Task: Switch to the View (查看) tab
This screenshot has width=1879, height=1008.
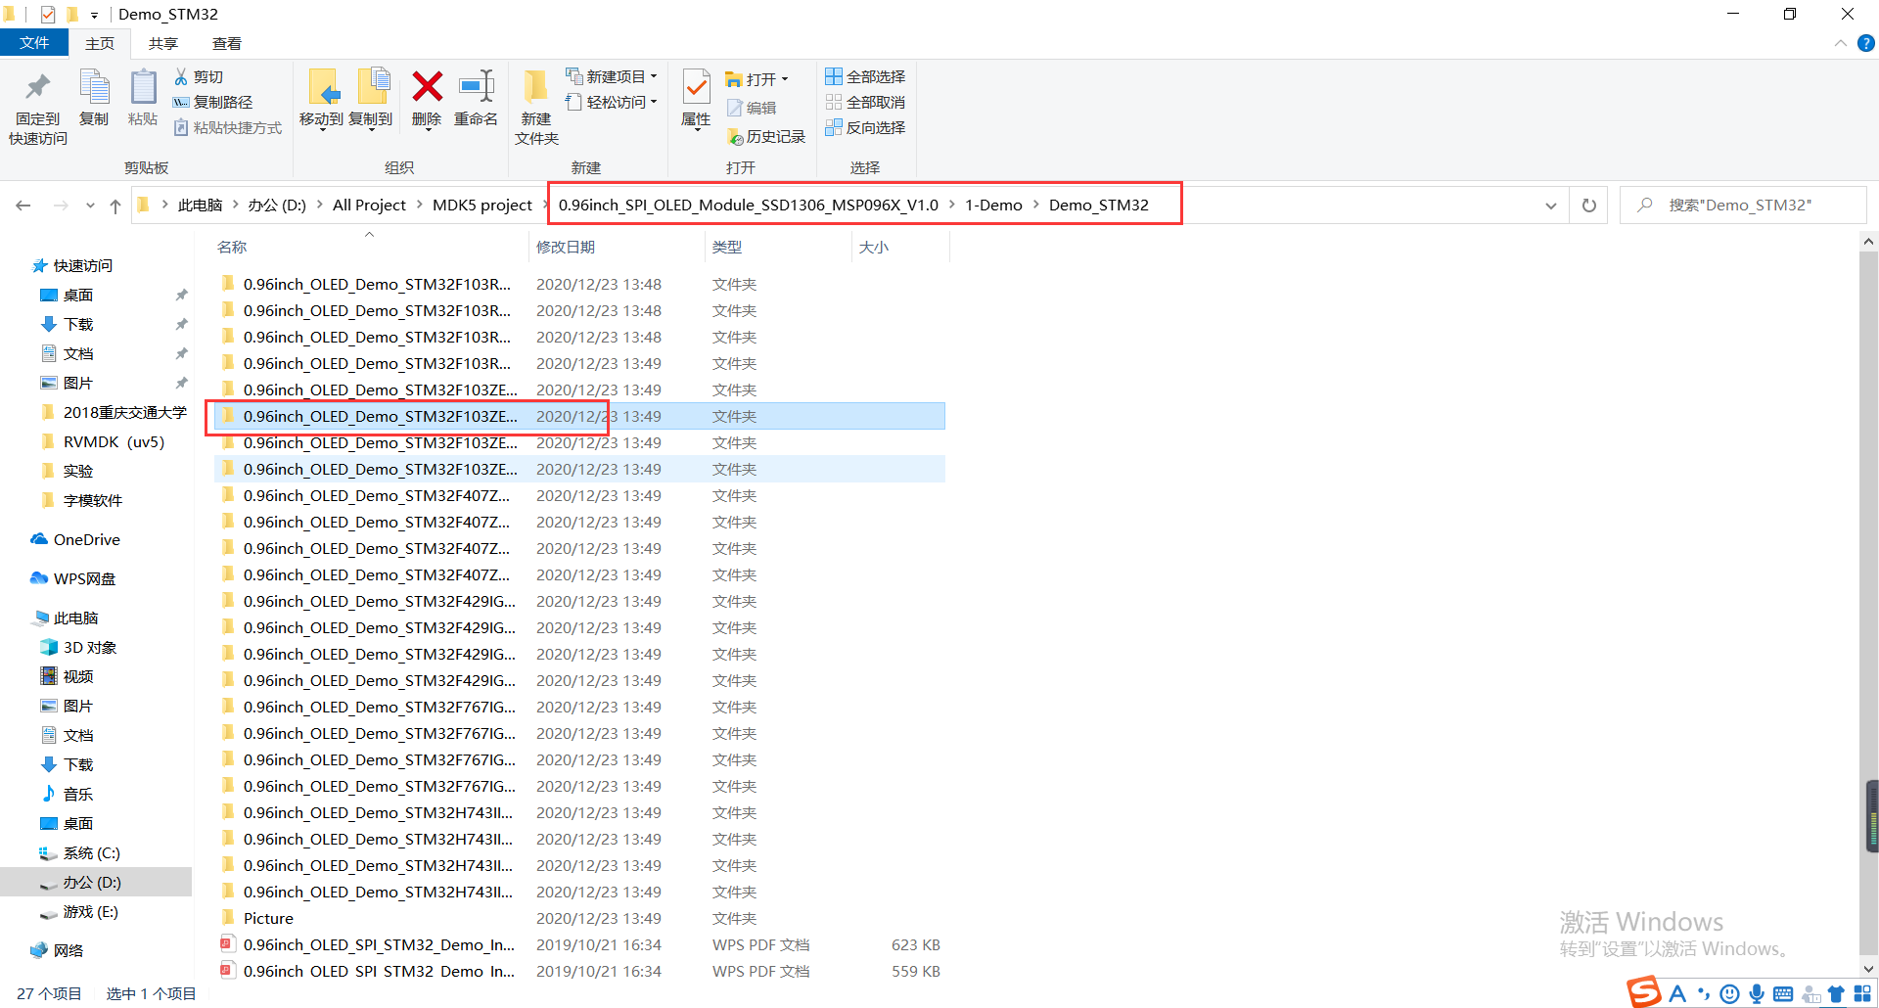Action: pos(227,43)
